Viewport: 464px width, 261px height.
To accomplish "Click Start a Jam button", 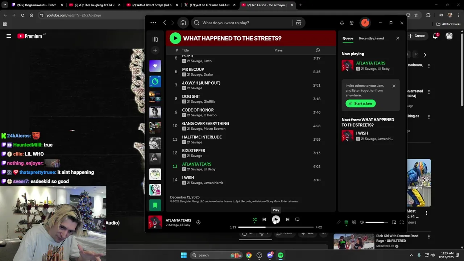I will coord(361,104).
